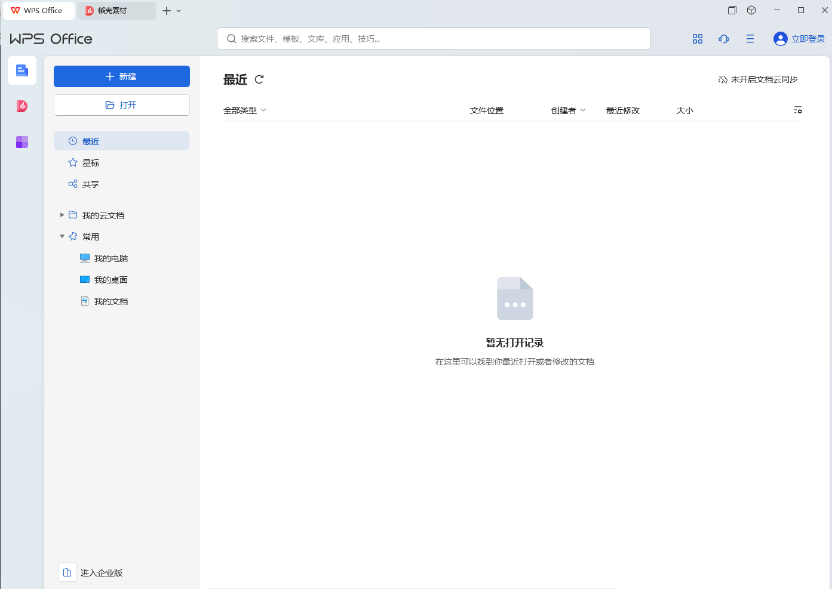Open list display settings icon

[798, 110]
